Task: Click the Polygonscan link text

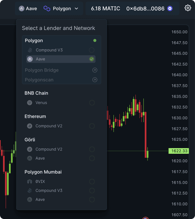Action: (39, 80)
